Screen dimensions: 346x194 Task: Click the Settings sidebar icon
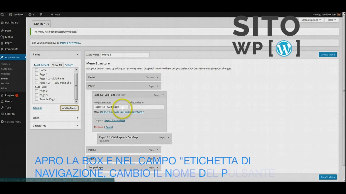[x=2, y=114]
